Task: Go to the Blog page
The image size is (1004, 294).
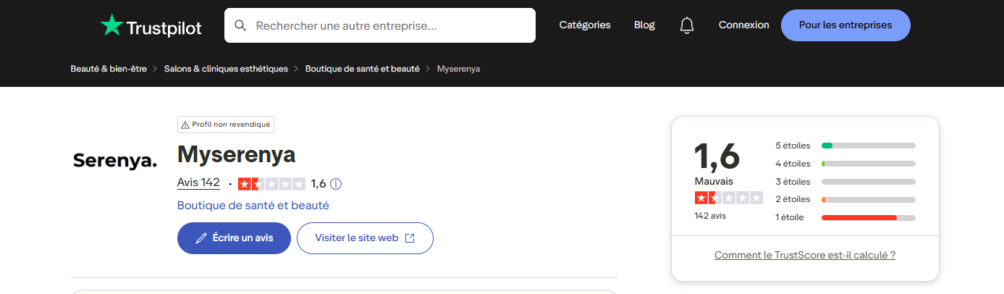Action: (x=644, y=25)
